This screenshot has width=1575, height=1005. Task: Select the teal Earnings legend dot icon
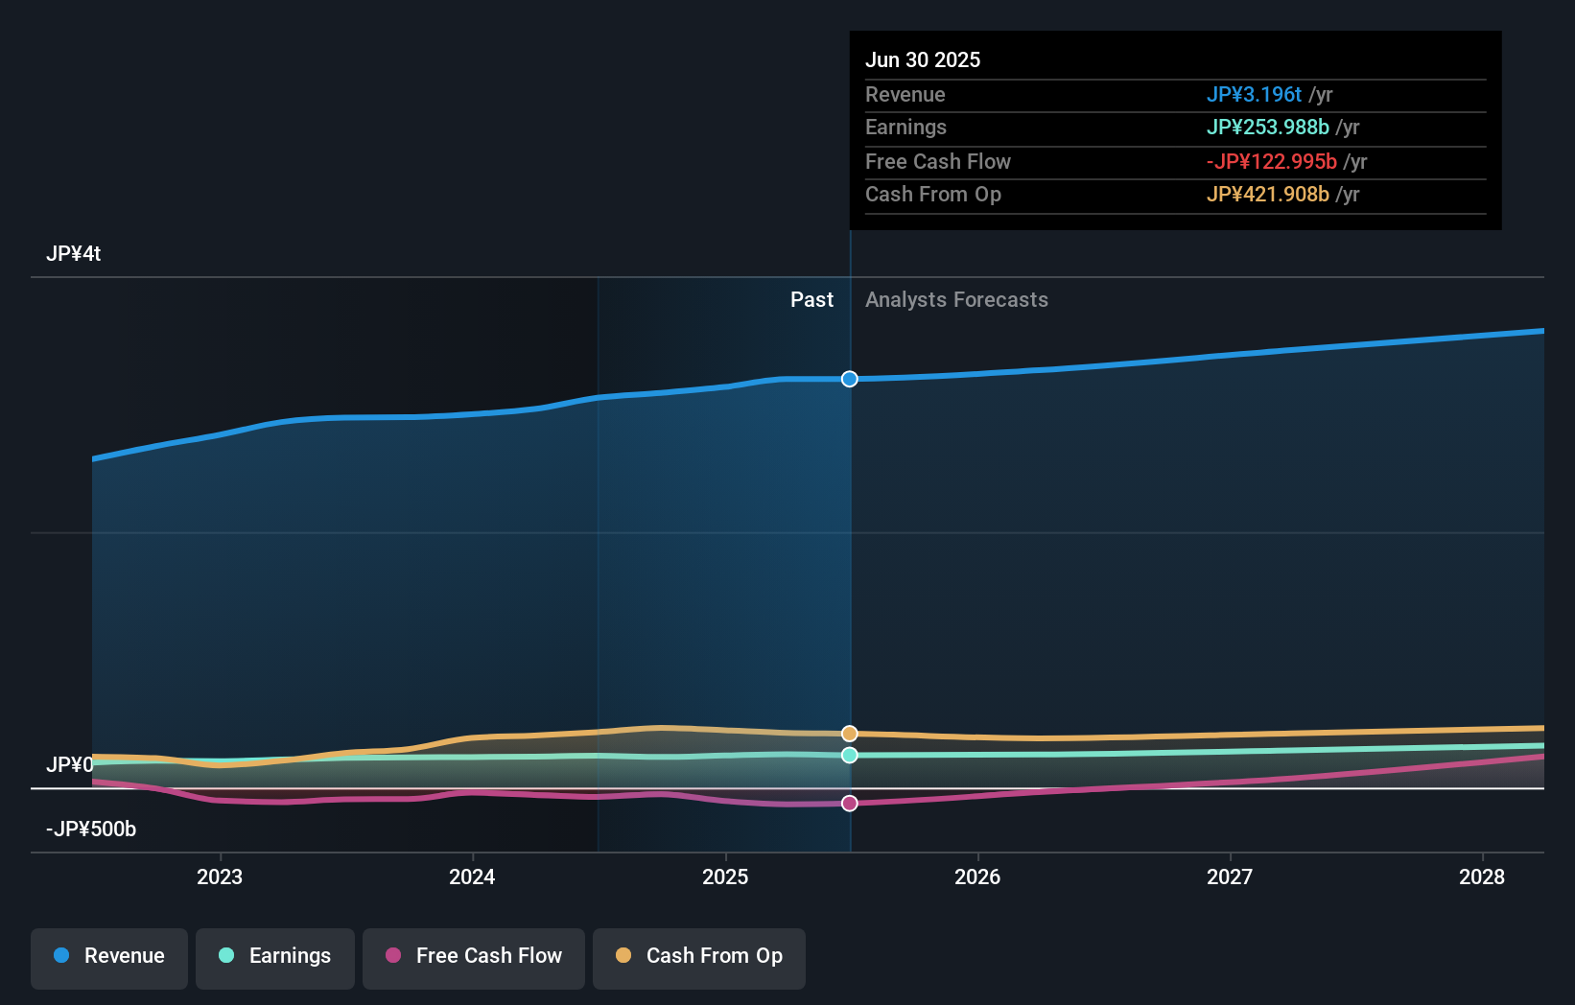click(226, 956)
